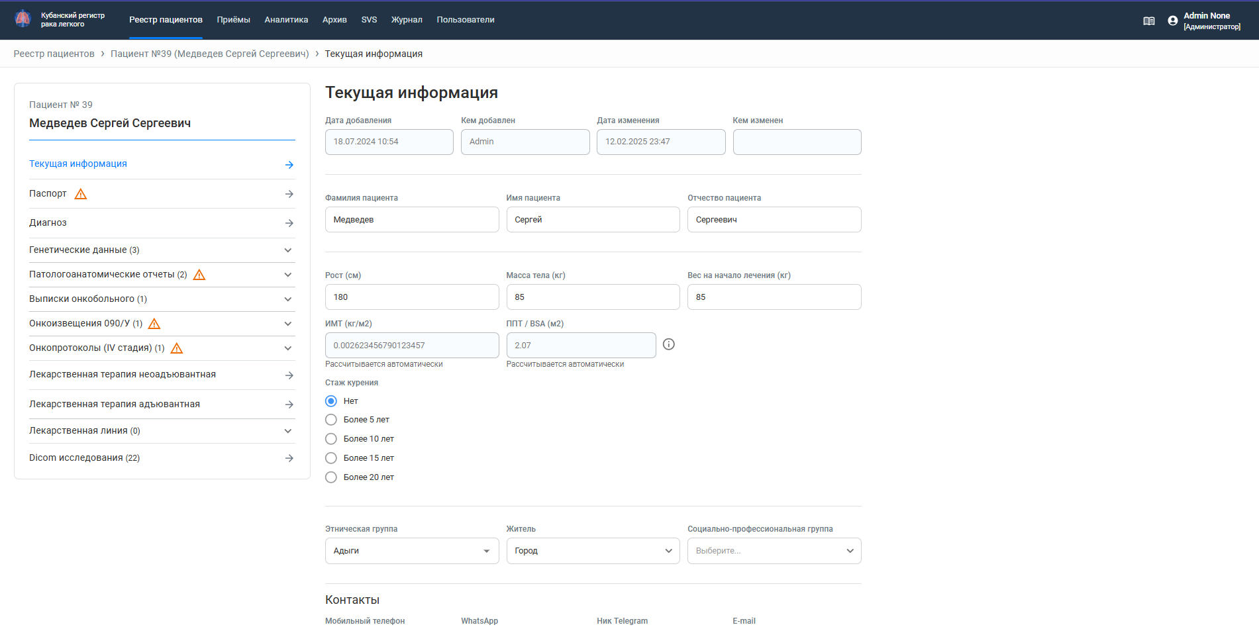Click the Kuban lung cancer registry logo

[23, 19]
